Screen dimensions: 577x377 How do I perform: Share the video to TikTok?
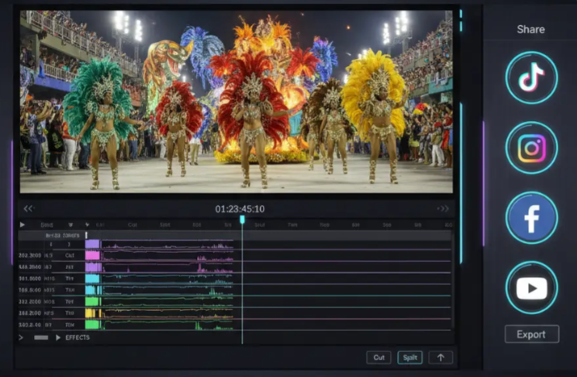pos(531,78)
